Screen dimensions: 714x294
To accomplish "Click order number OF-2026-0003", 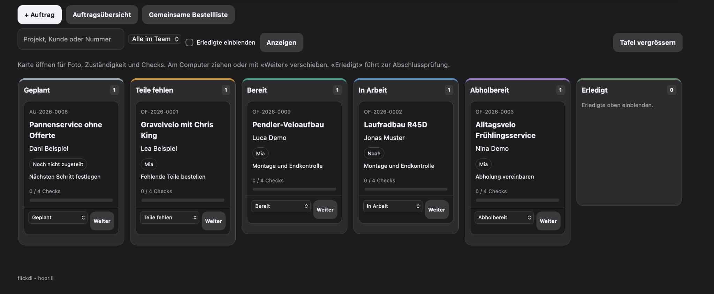I will pos(495,112).
